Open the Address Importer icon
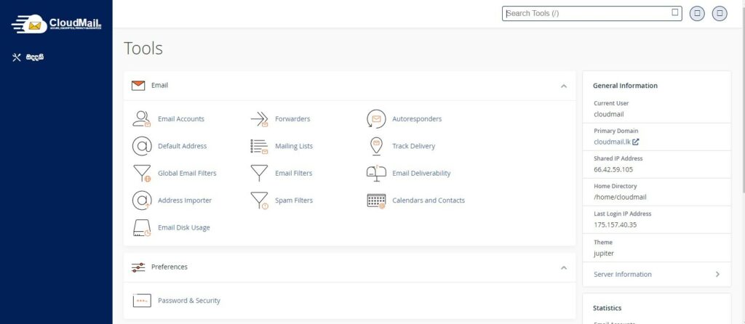The image size is (745, 324). [142, 201]
